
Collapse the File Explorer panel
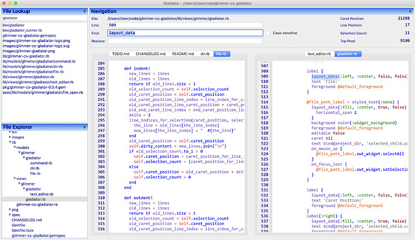pos(84,127)
